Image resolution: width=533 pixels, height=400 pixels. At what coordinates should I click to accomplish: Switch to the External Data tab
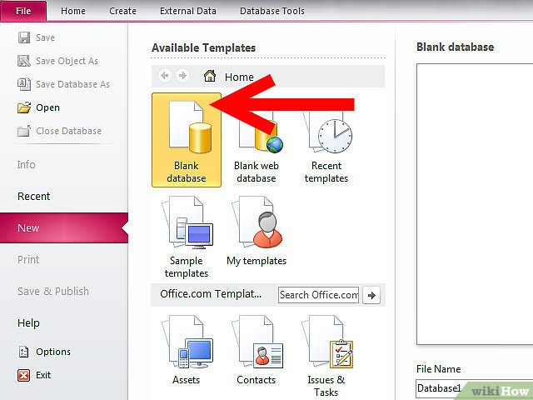click(x=188, y=11)
